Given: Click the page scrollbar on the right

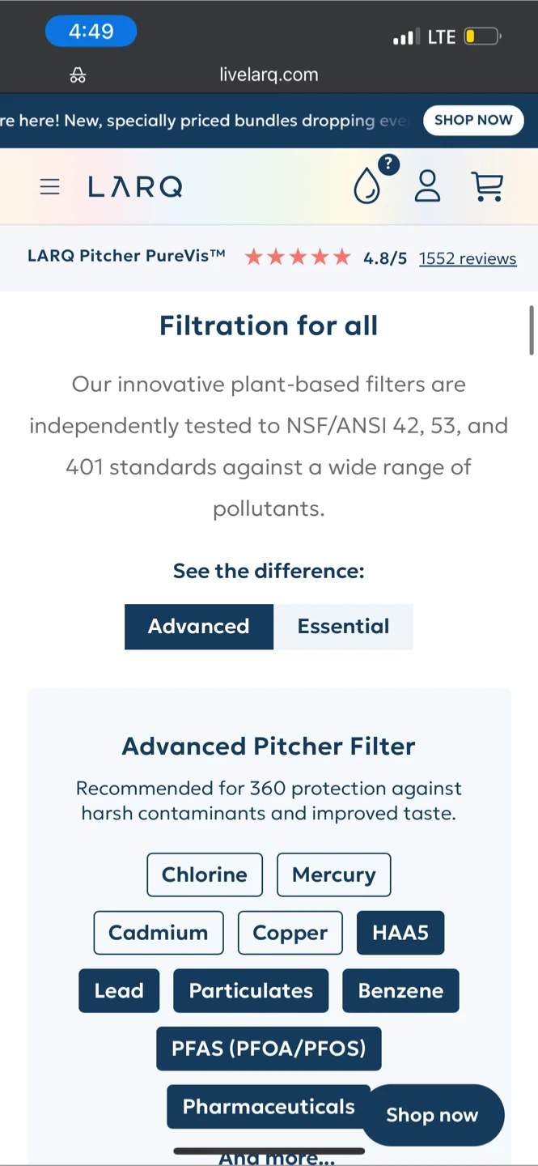Looking at the screenshot, I should click(532, 330).
